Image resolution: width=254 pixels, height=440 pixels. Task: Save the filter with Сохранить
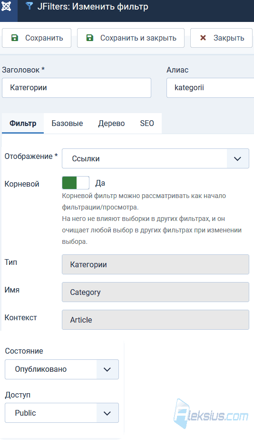(37, 38)
